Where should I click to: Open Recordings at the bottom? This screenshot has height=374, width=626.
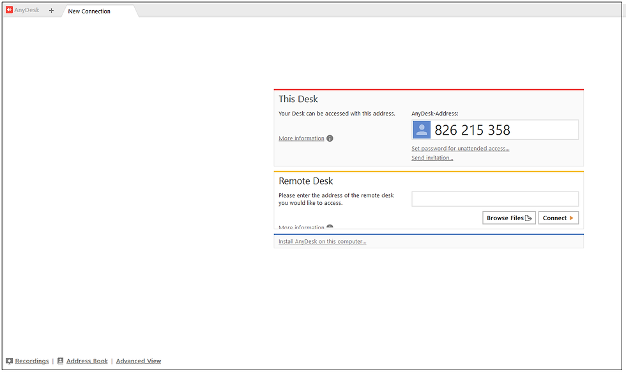(32, 361)
